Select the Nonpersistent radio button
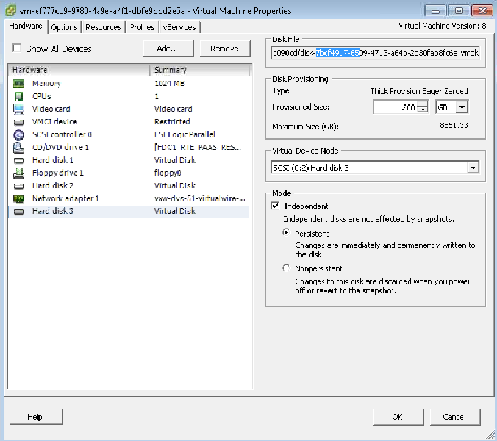 click(287, 268)
